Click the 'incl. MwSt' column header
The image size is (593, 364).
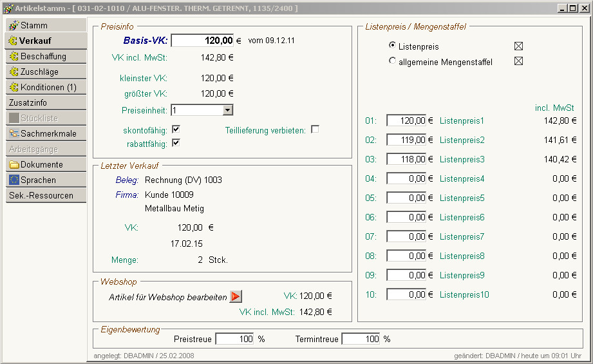(554, 108)
